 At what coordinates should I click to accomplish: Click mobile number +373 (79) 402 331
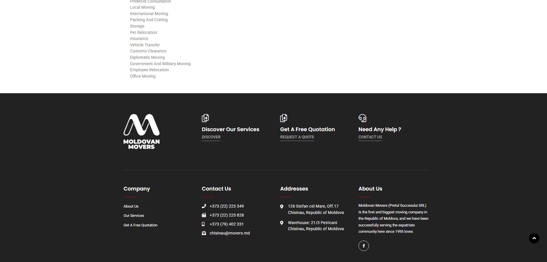227,224
